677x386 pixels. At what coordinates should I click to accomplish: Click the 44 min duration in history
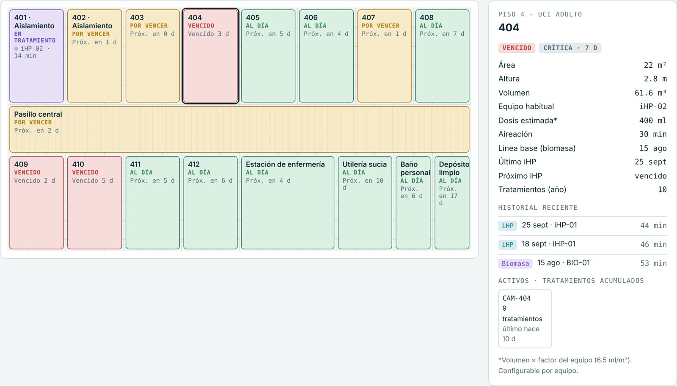coord(653,226)
